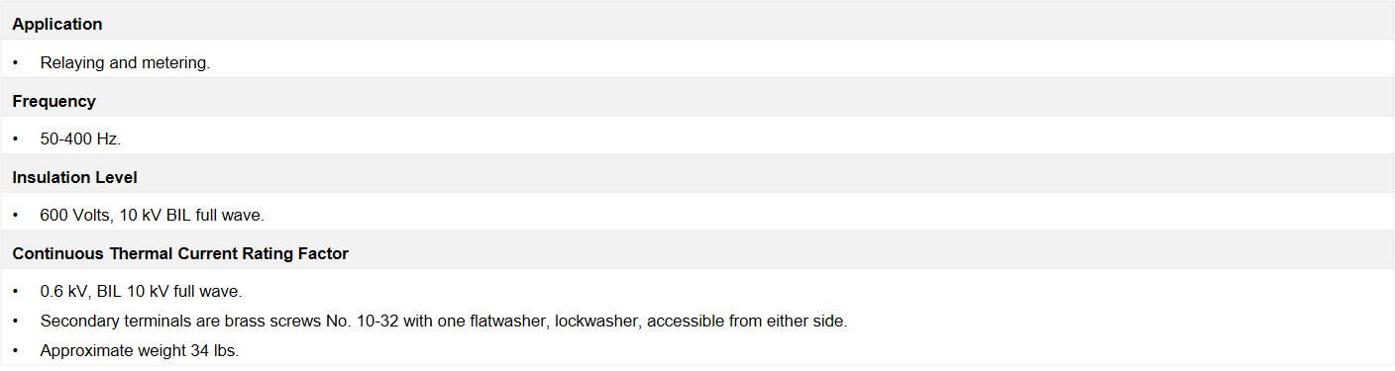Image resolution: width=1395 pixels, height=371 pixels.
Task: Click the 'Relaying and metering.' text
Action: coord(125,62)
